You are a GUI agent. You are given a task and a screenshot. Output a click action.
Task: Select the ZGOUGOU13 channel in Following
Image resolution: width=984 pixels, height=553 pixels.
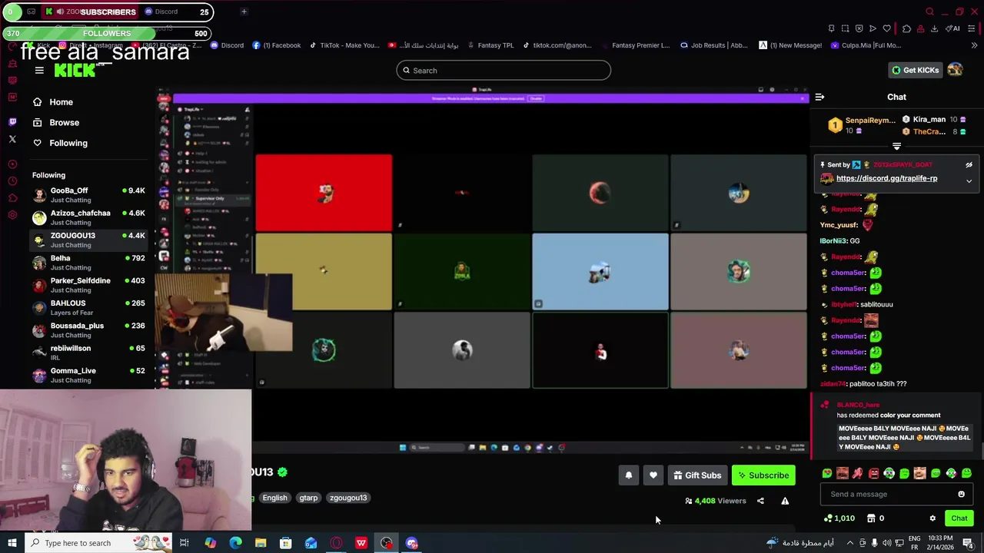coord(88,240)
